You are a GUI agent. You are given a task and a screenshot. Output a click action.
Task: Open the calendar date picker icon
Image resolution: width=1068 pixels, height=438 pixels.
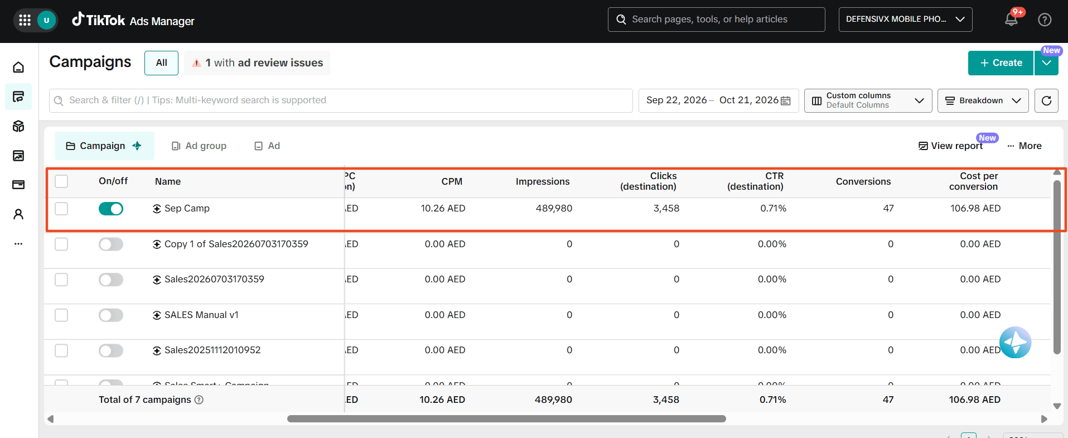pyautogui.click(x=786, y=100)
